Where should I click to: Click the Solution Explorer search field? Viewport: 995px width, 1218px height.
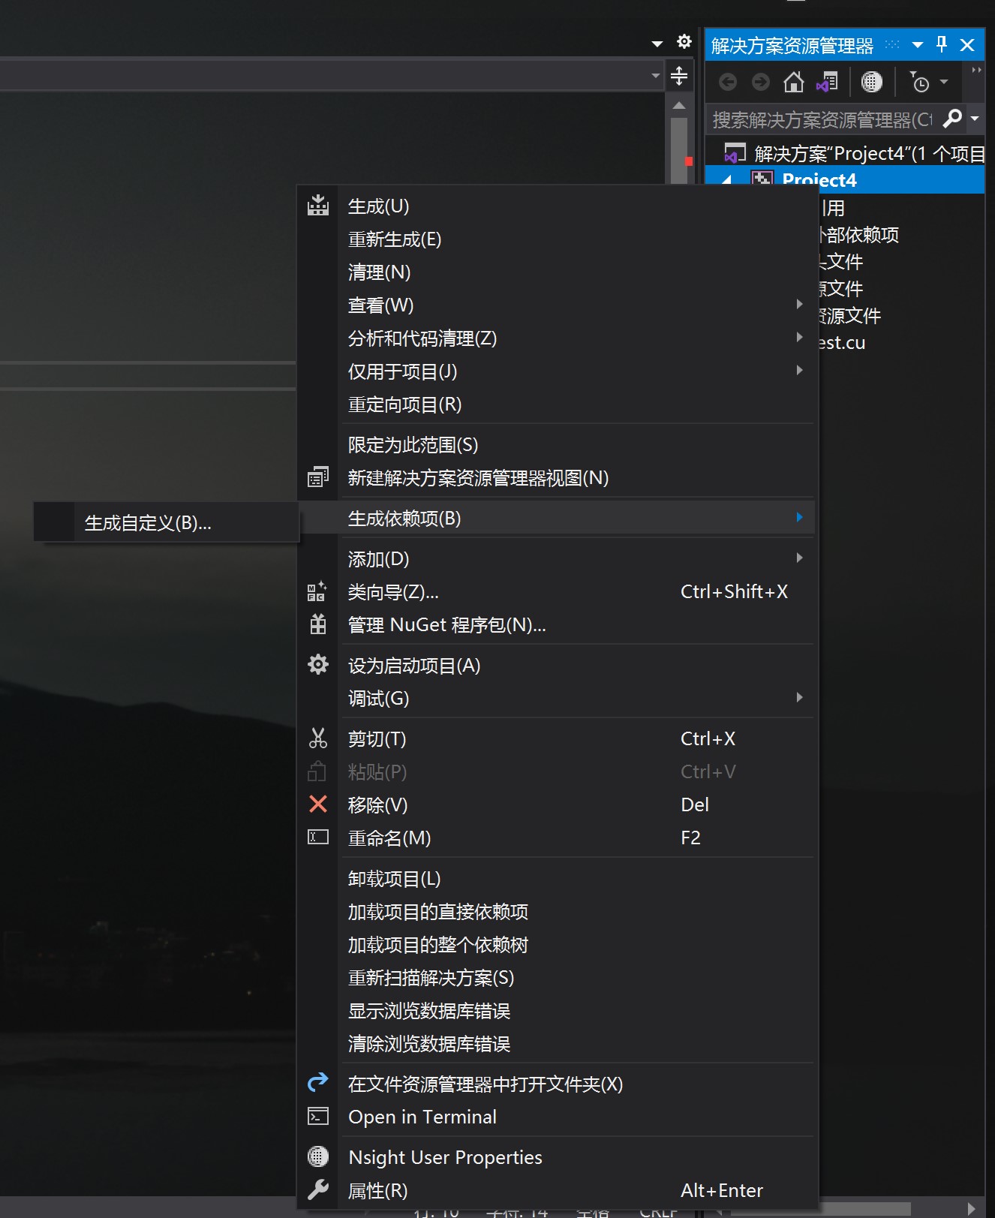click(823, 119)
